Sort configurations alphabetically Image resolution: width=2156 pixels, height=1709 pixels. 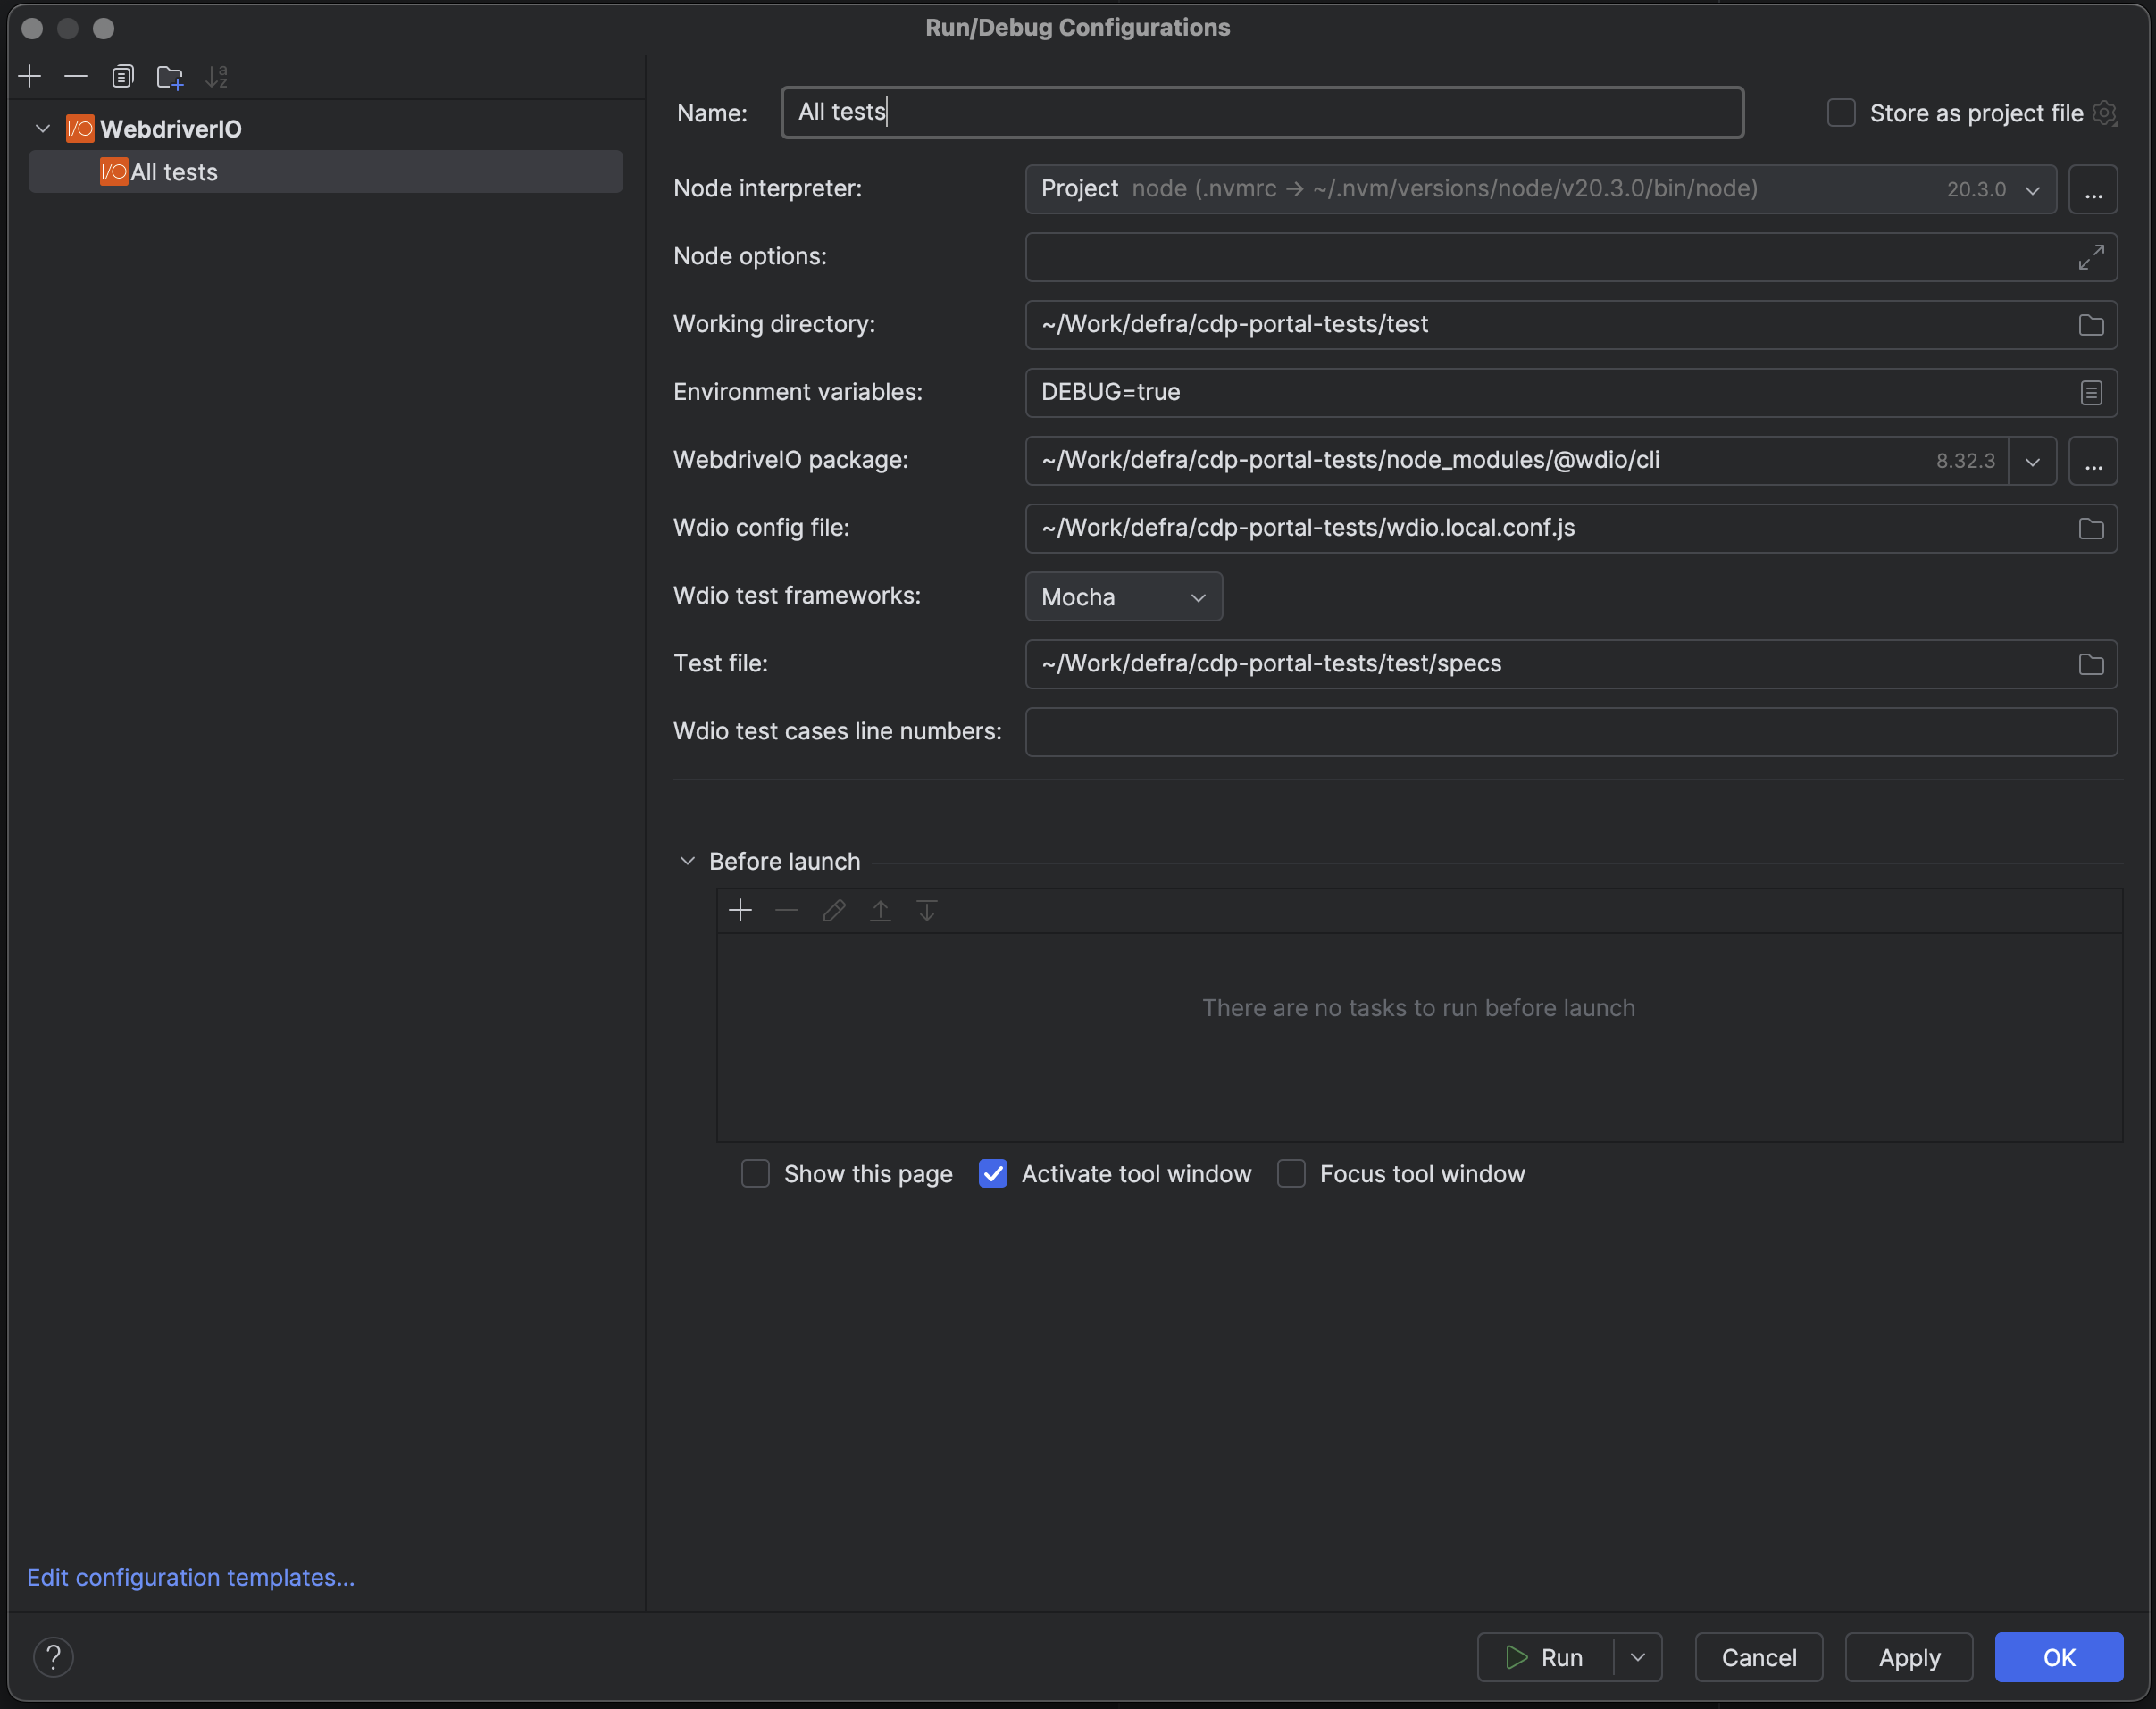217,76
